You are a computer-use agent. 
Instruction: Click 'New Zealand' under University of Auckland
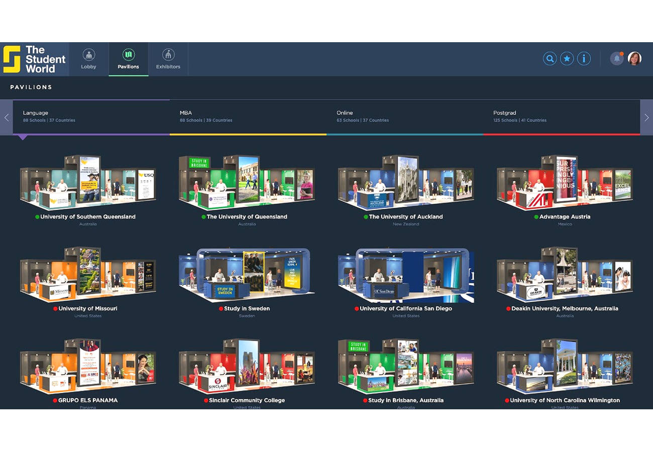point(406,224)
